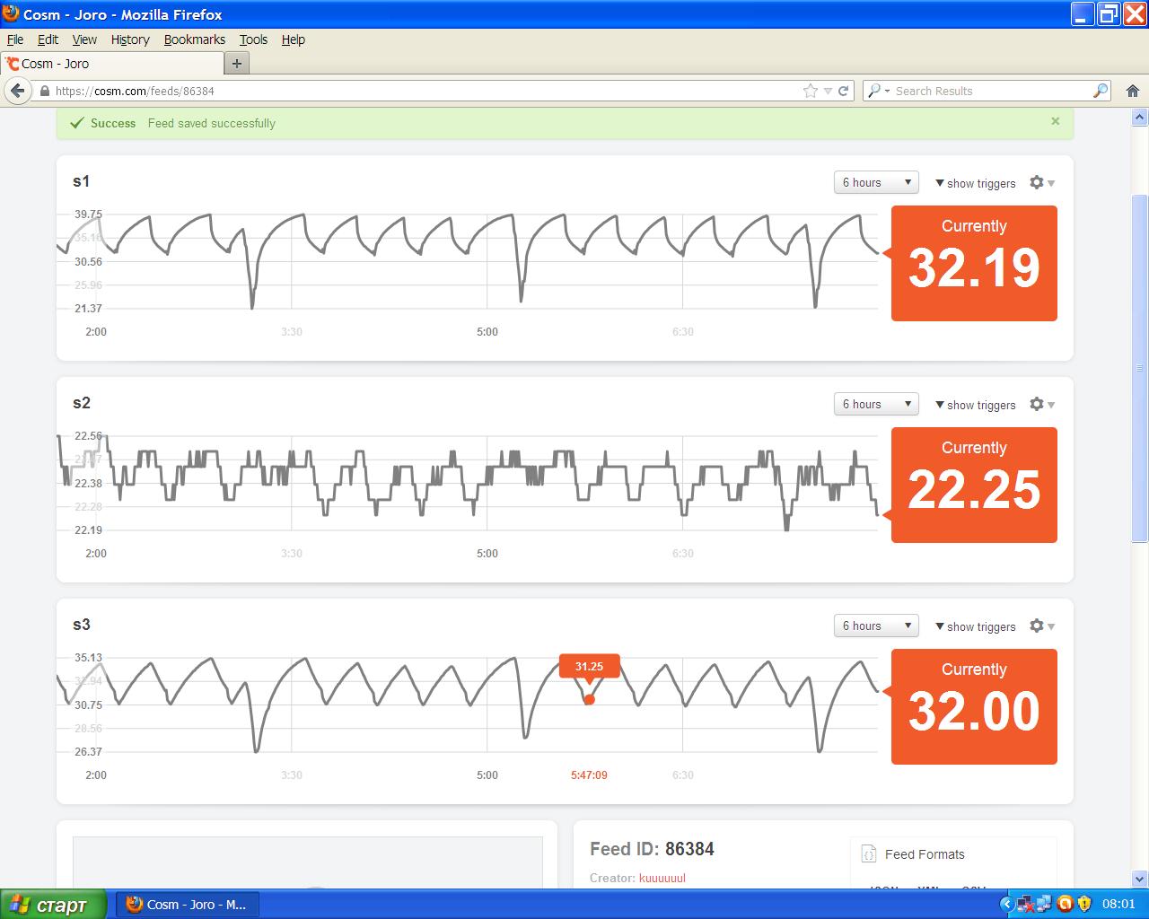Viewport: 1149px width, 919px height.
Task: Open a new tab with the plus button
Action: (x=237, y=63)
